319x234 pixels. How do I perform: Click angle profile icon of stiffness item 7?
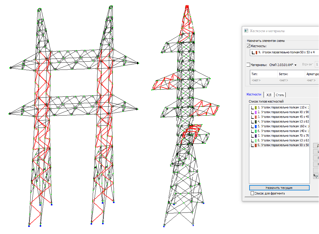[252, 136]
